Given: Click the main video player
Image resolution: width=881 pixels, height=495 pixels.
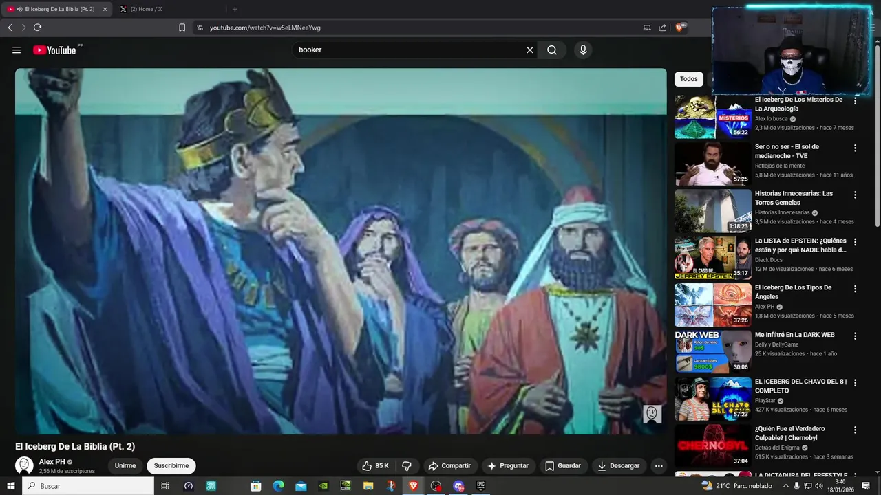Looking at the screenshot, I should [341, 251].
